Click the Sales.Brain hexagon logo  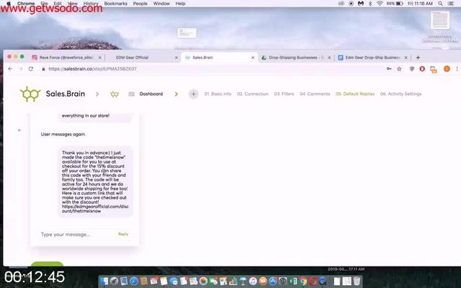coord(30,94)
